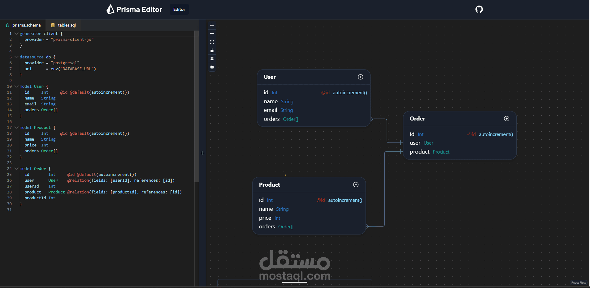Click line number 31 in the gutter
The image size is (590, 288).
click(x=9, y=210)
